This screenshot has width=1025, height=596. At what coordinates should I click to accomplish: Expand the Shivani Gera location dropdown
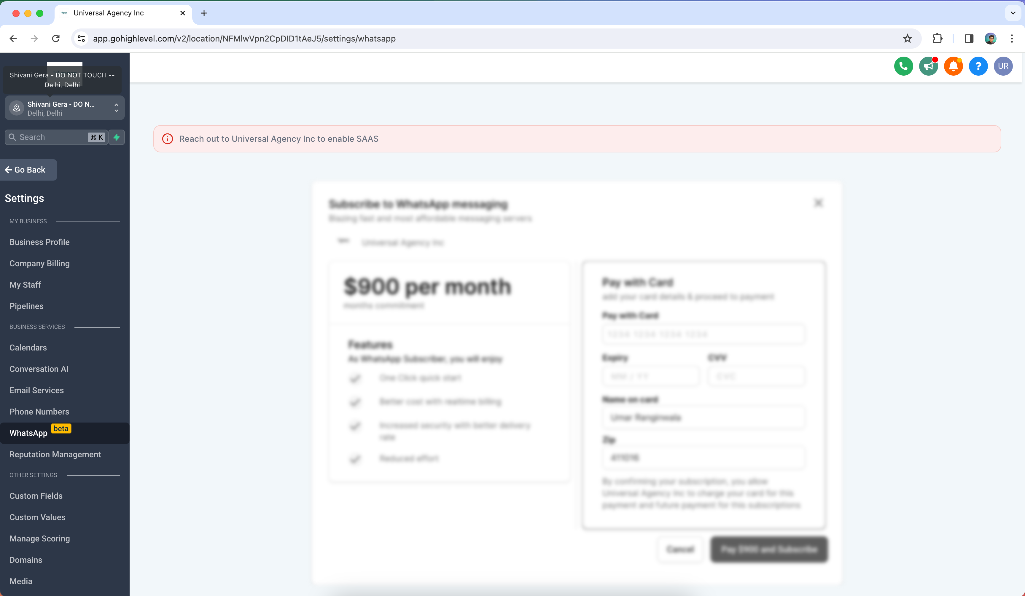(116, 109)
